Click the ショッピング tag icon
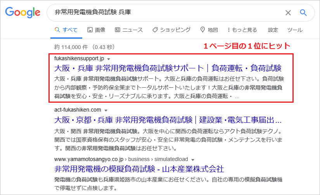 [155, 30]
